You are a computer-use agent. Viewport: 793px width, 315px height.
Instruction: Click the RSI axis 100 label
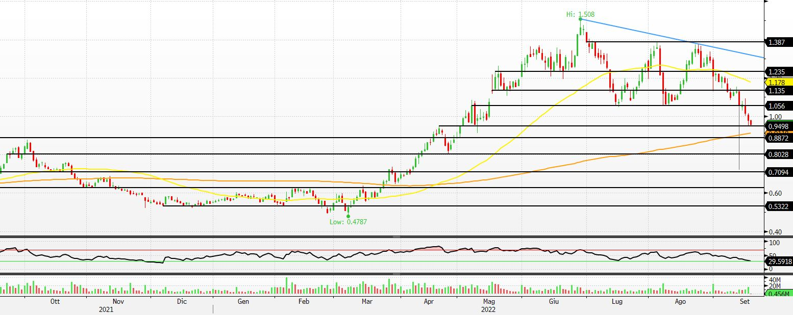click(x=774, y=243)
